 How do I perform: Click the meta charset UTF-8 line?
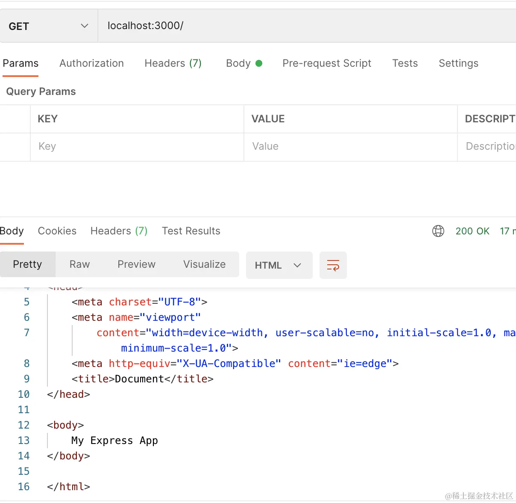coord(139,302)
